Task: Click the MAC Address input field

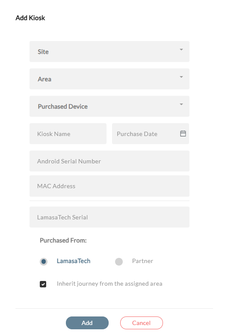Action: 110,186
